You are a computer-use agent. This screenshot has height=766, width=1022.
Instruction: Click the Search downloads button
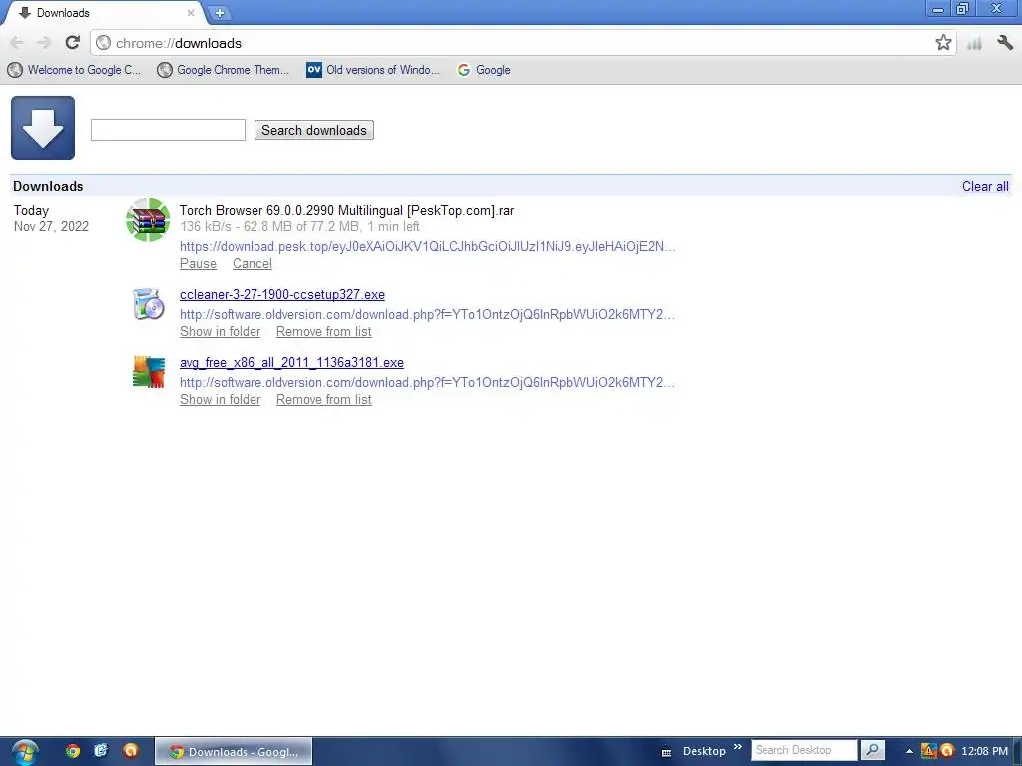coord(314,130)
